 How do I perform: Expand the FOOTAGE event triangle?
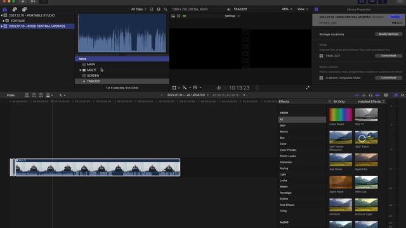tap(4, 21)
